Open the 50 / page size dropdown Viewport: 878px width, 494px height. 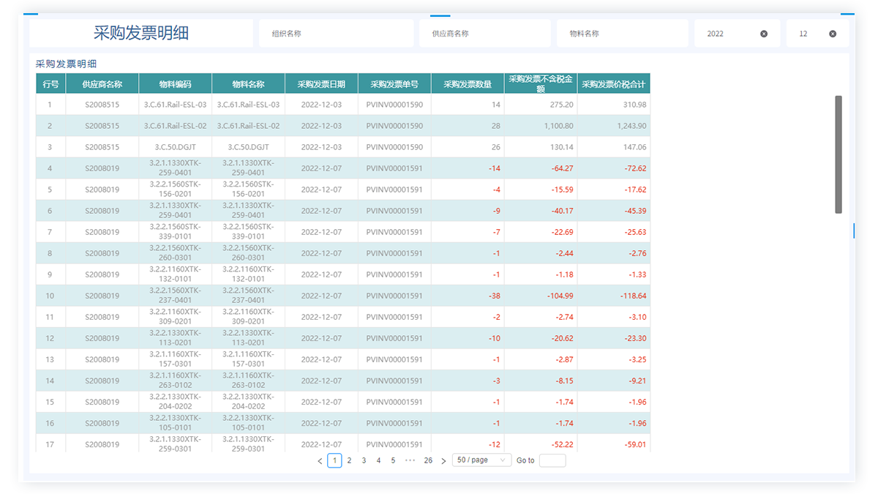point(481,460)
